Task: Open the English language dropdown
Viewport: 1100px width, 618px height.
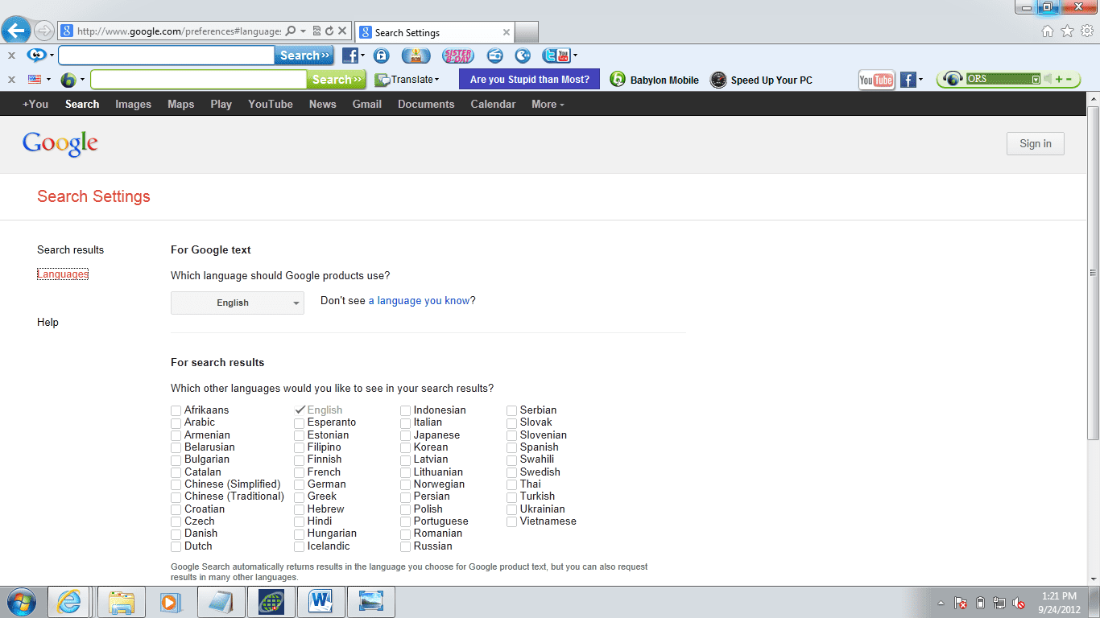Action: 238,303
